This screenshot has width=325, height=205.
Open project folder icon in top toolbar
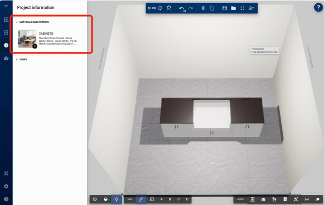(x=233, y=8)
